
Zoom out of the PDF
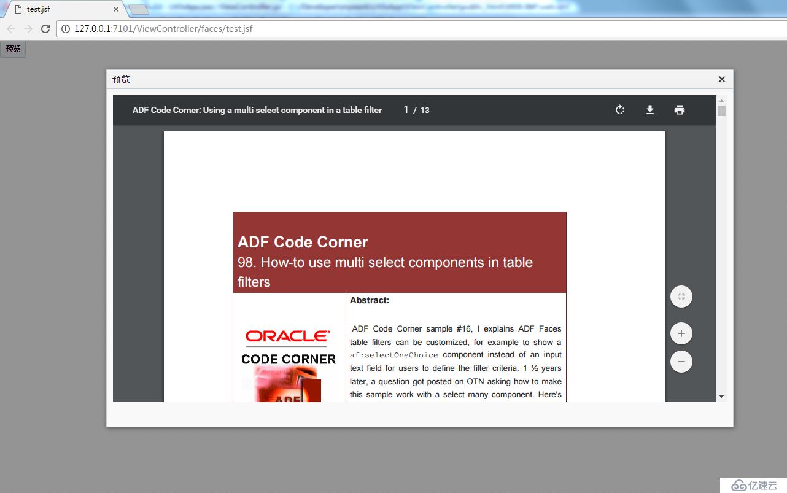(681, 362)
